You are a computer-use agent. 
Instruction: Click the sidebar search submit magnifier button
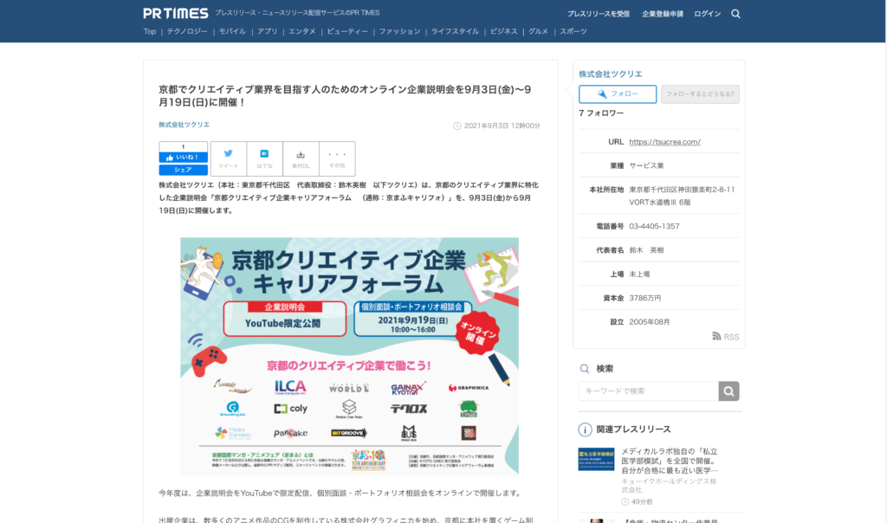coord(728,391)
